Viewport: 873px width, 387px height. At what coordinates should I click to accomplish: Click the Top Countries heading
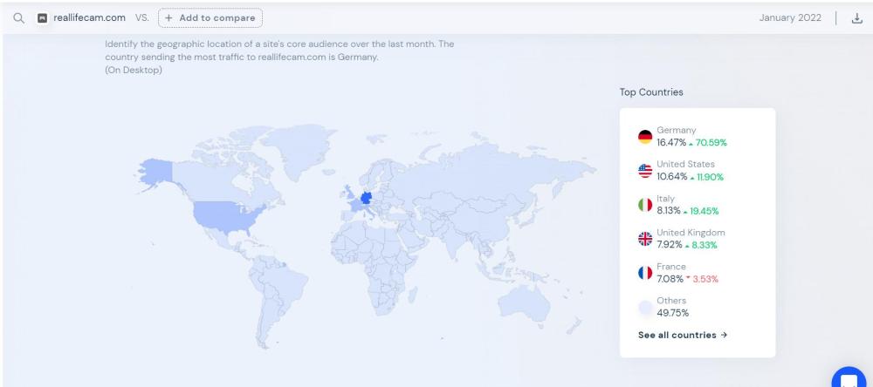coord(650,92)
